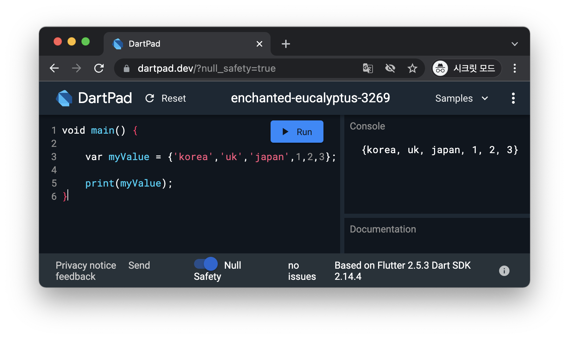Expand the tab search chevron
This screenshot has width=569, height=339.
515,44
